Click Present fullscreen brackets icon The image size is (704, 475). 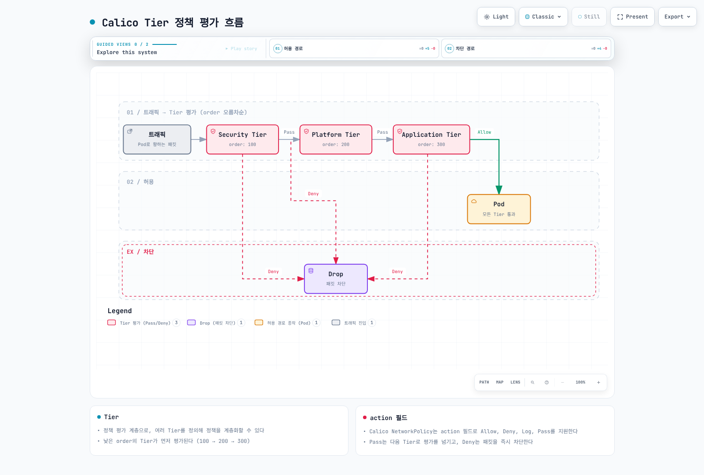click(x=620, y=17)
